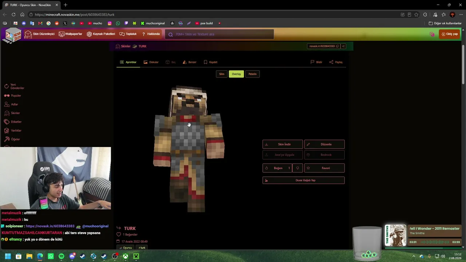Go to browser home page
The width and height of the screenshot is (466, 262).
tap(22, 15)
